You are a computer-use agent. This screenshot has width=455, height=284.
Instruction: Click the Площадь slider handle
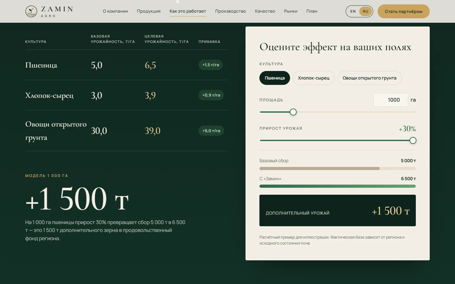[x=293, y=112]
